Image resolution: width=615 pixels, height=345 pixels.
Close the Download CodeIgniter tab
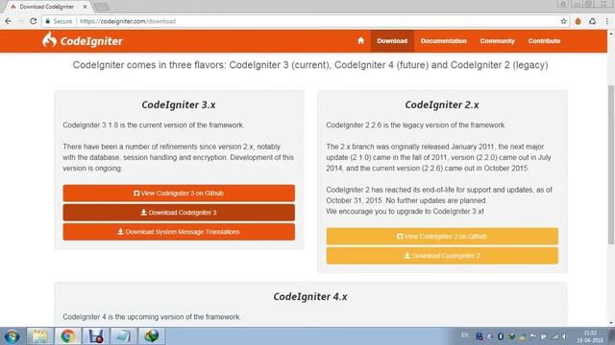[x=85, y=7]
